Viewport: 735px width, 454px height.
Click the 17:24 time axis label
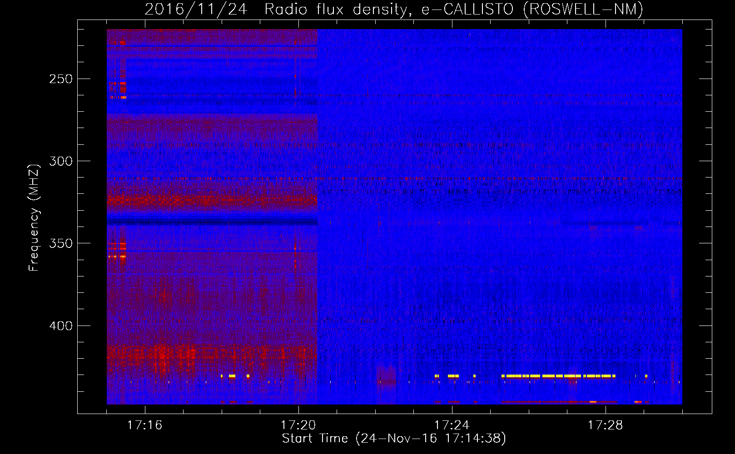pyautogui.click(x=452, y=425)
